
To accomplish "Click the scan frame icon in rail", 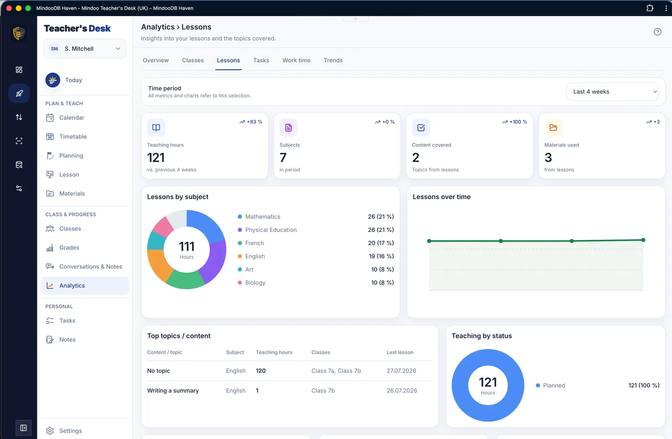I will 19,141.
